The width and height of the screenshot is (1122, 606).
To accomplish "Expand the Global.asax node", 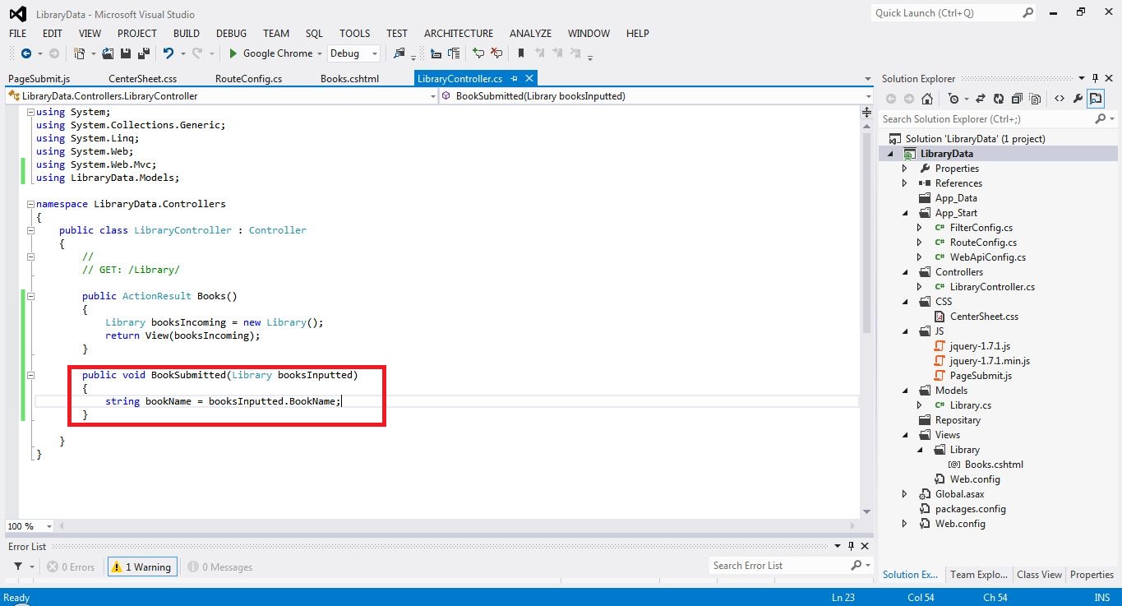I will (x=905, y=494).
